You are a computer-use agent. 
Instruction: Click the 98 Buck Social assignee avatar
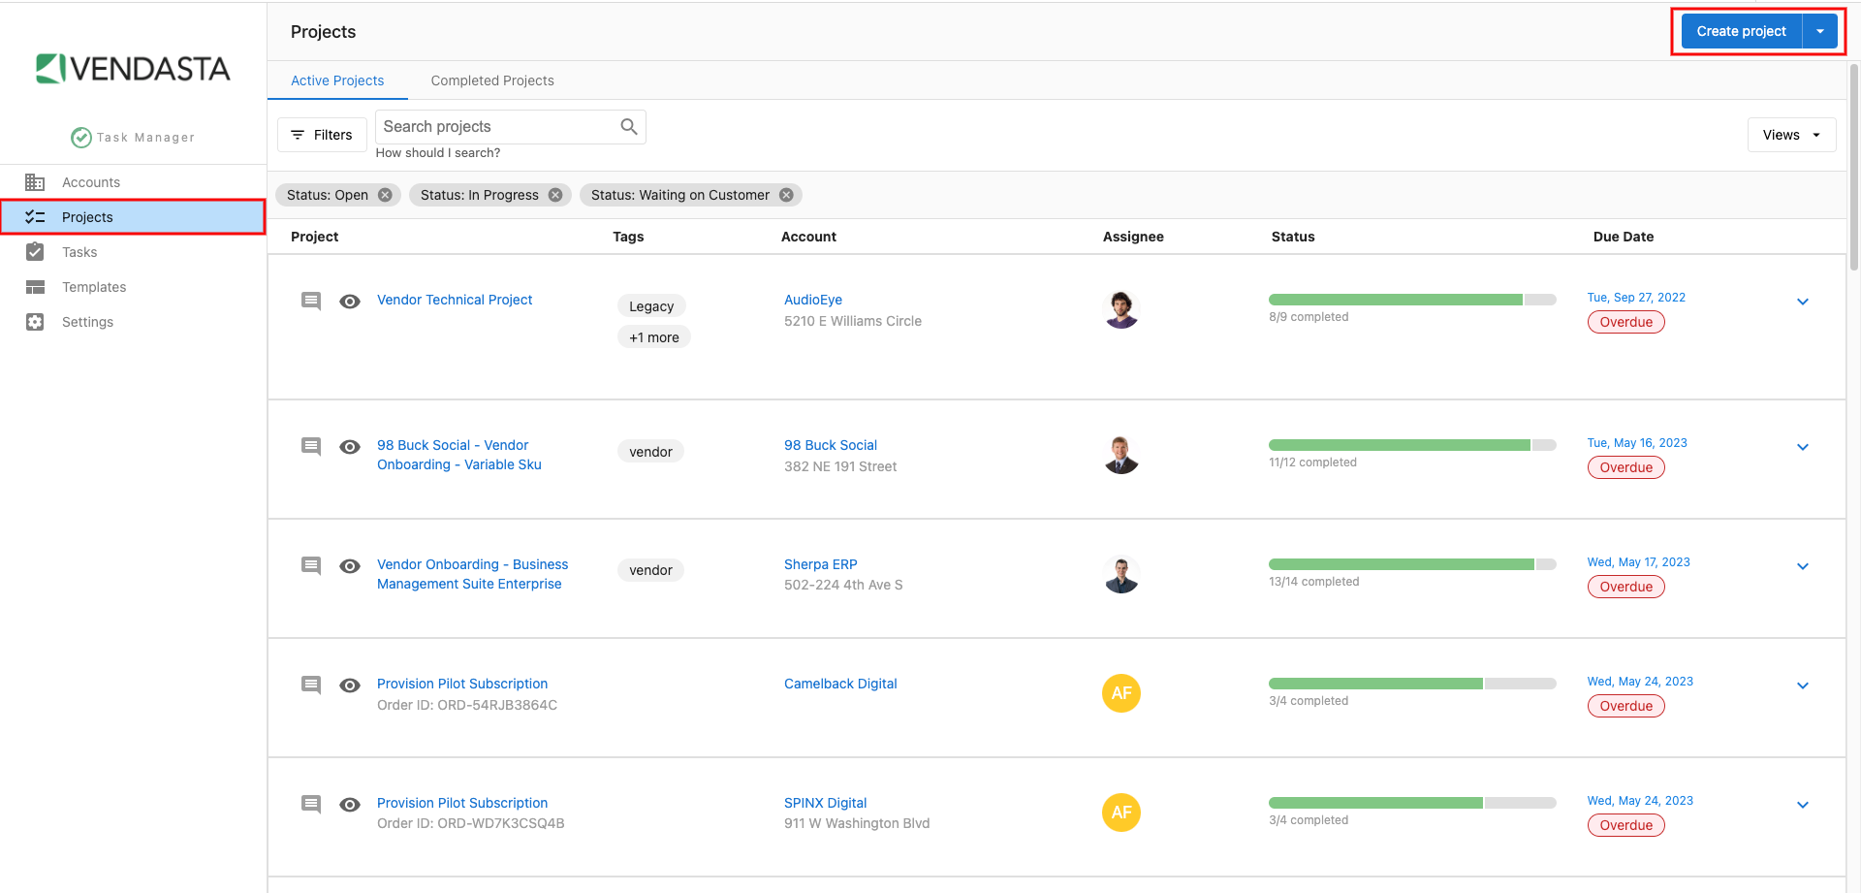tap(1121, 455)
